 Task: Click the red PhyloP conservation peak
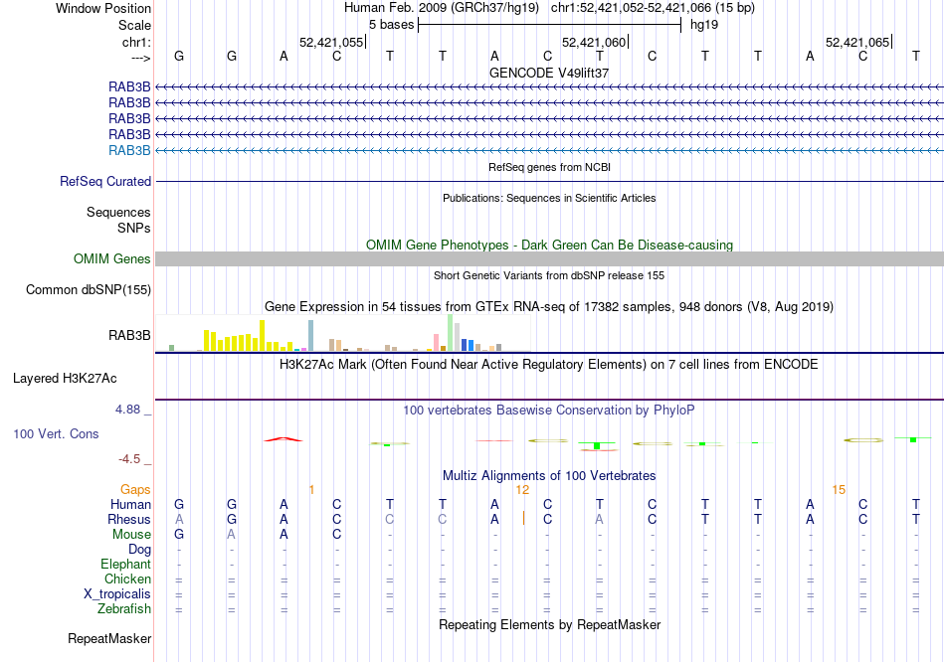[x=283, y=439]
